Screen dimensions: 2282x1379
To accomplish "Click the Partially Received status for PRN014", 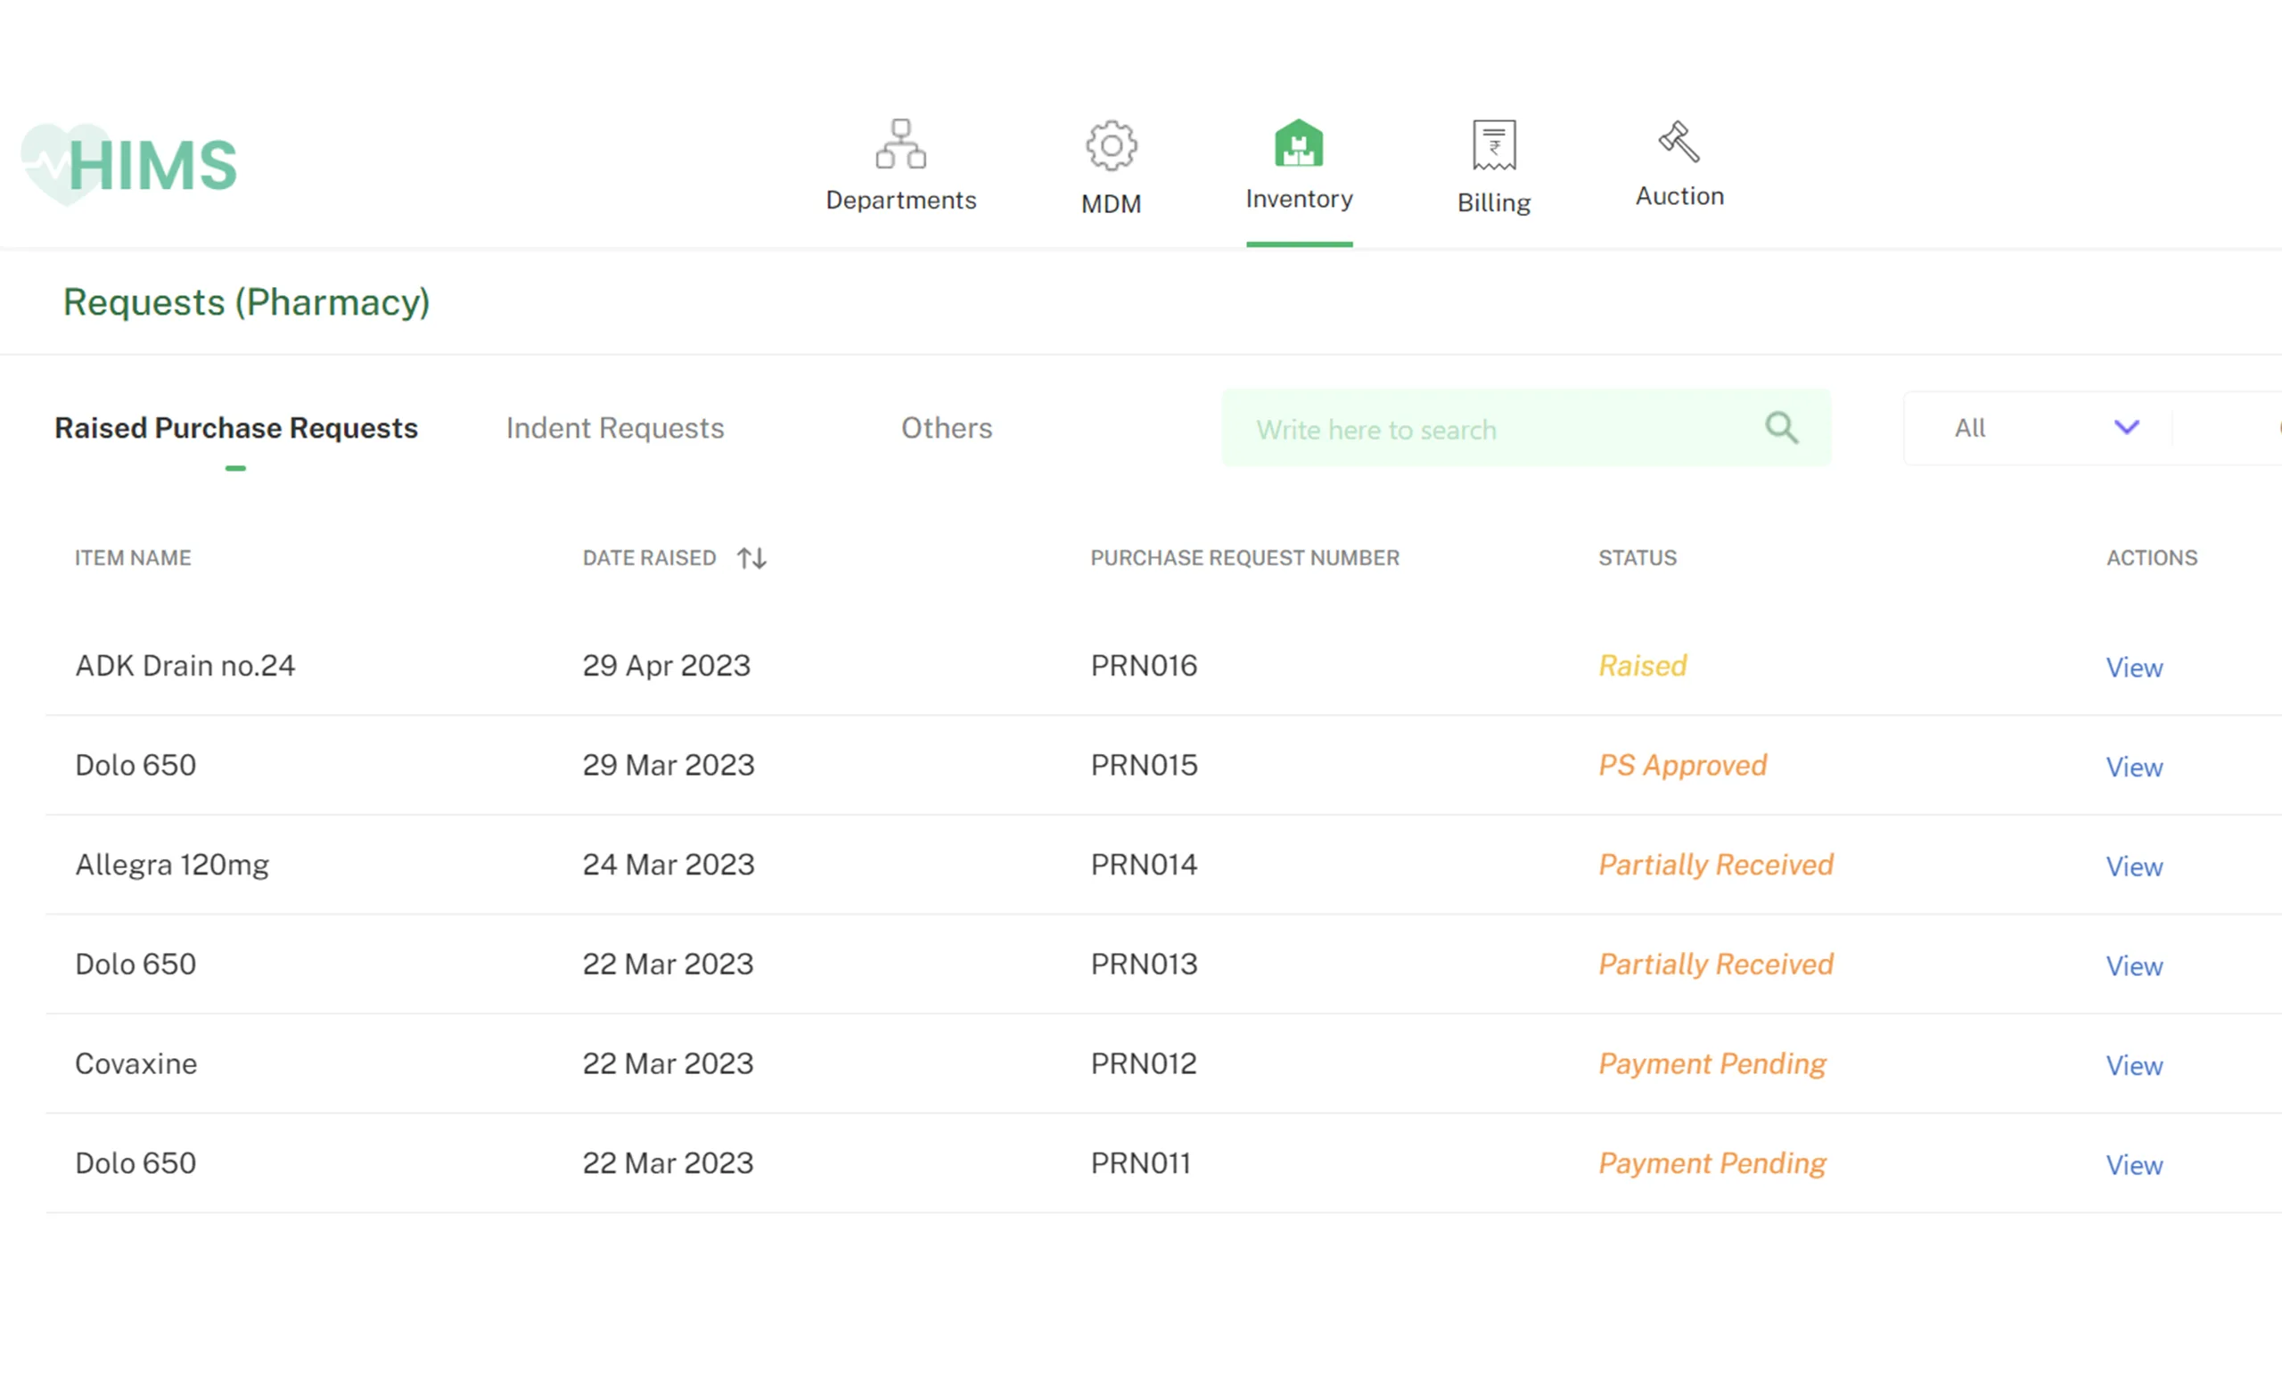I will pos(1715,864).
